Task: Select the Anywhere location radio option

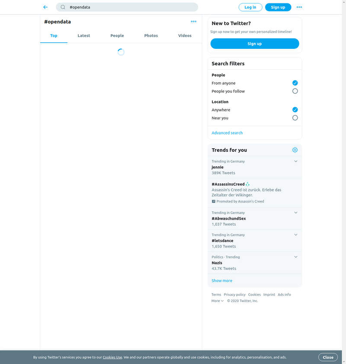Action: click(x=295, y=109)
